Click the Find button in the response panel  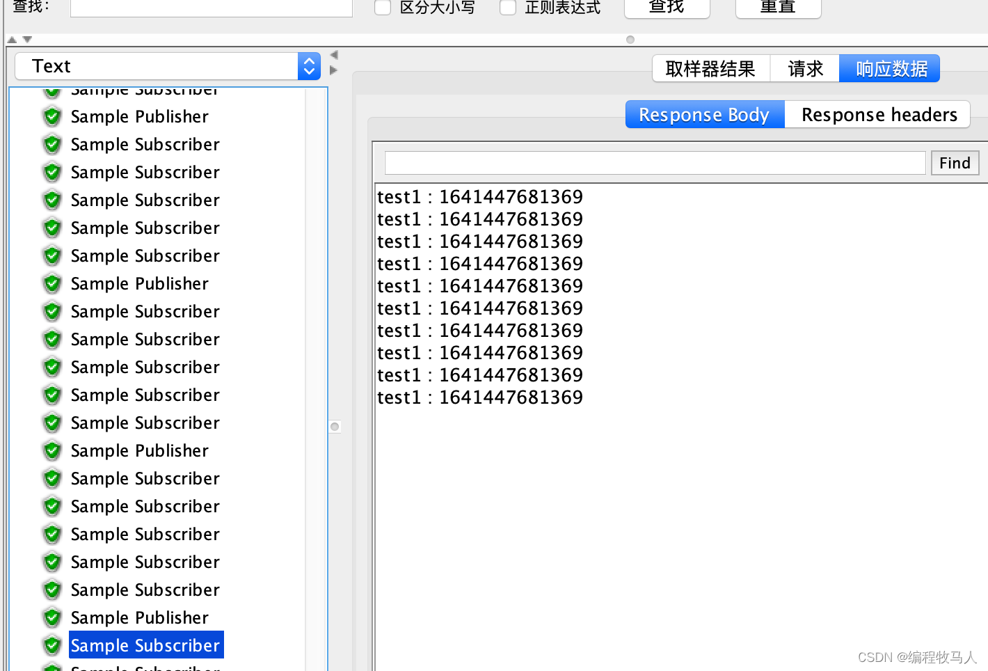(x=955, y=163)
